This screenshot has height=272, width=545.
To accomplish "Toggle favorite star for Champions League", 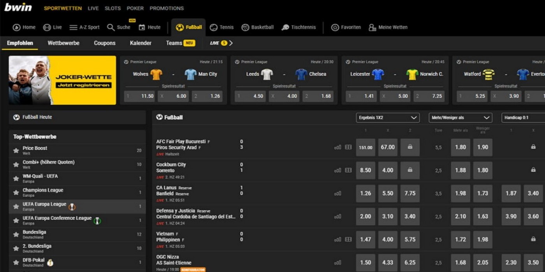I will [x=16, y=192].
